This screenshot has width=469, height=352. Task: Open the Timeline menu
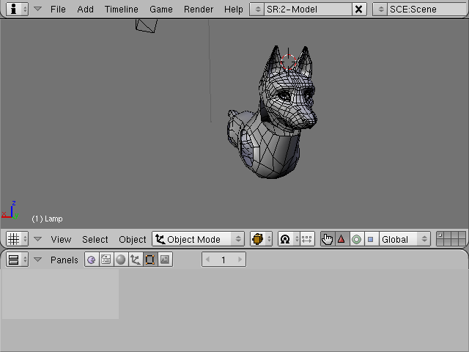point(122,10)
